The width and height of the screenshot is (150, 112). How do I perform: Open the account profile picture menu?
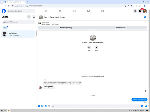click(145, 11)
